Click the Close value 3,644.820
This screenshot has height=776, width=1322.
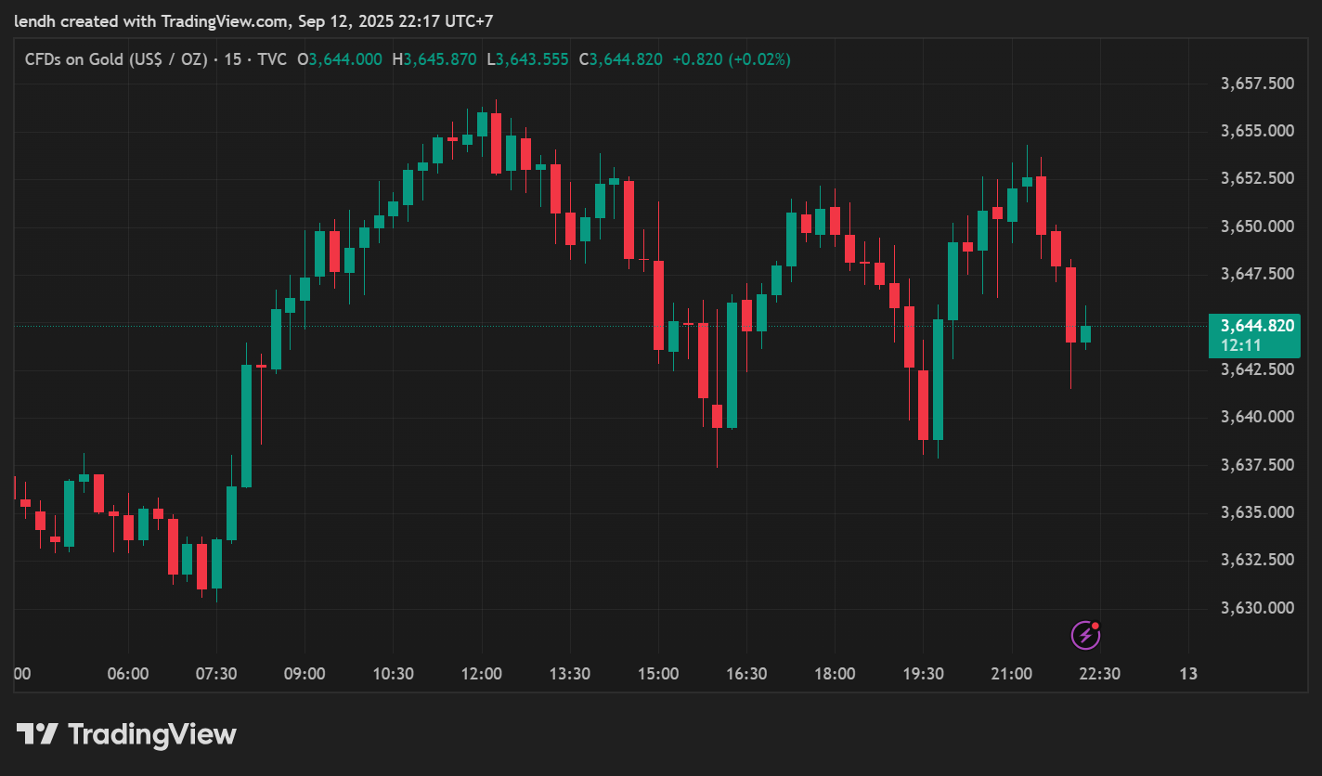coord(627,59)
